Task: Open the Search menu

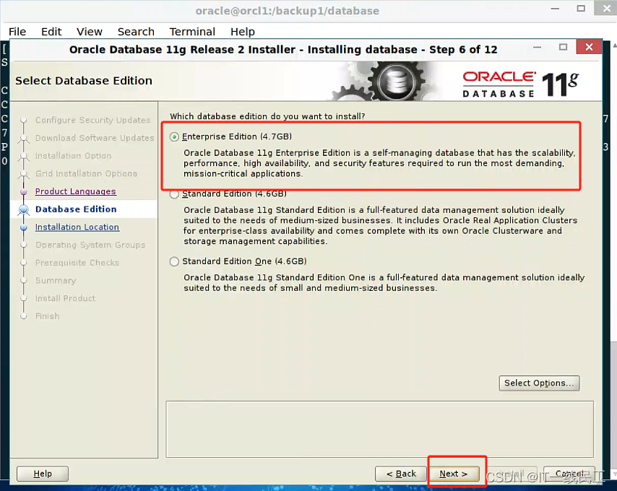Action: coord(136,32)
